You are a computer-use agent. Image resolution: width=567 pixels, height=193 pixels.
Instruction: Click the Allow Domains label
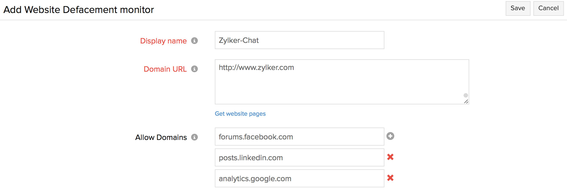click(161, 137)
